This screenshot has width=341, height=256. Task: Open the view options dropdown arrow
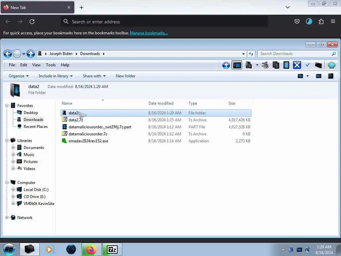(x=307, y=76)
